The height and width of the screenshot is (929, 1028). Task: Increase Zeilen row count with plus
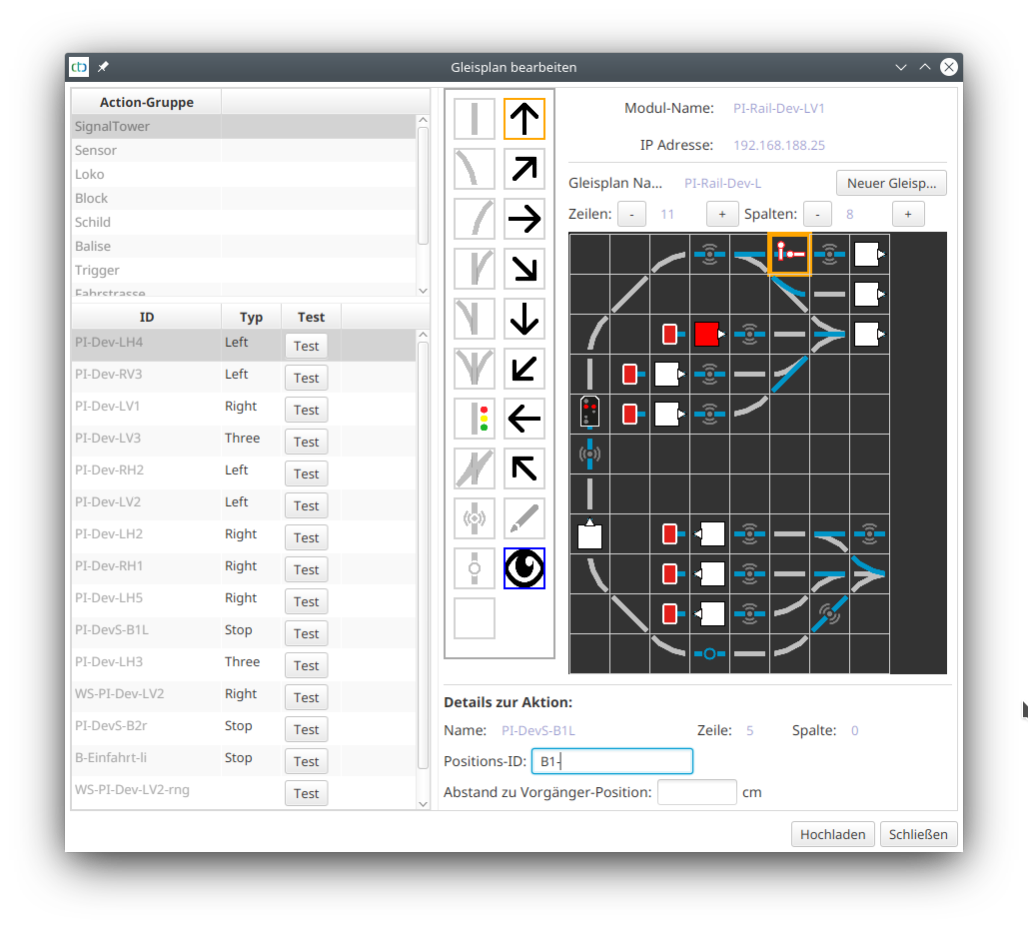coord(722,214)
